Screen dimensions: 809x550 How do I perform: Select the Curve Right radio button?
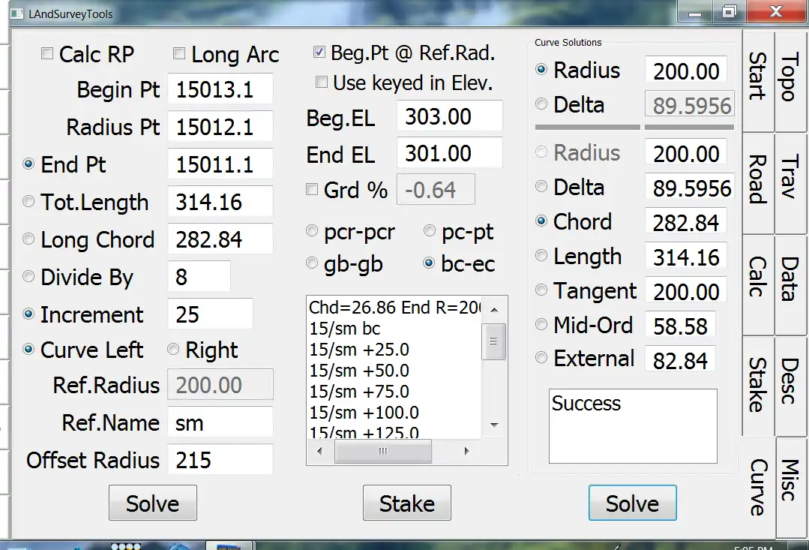click(x=173, y=350)
